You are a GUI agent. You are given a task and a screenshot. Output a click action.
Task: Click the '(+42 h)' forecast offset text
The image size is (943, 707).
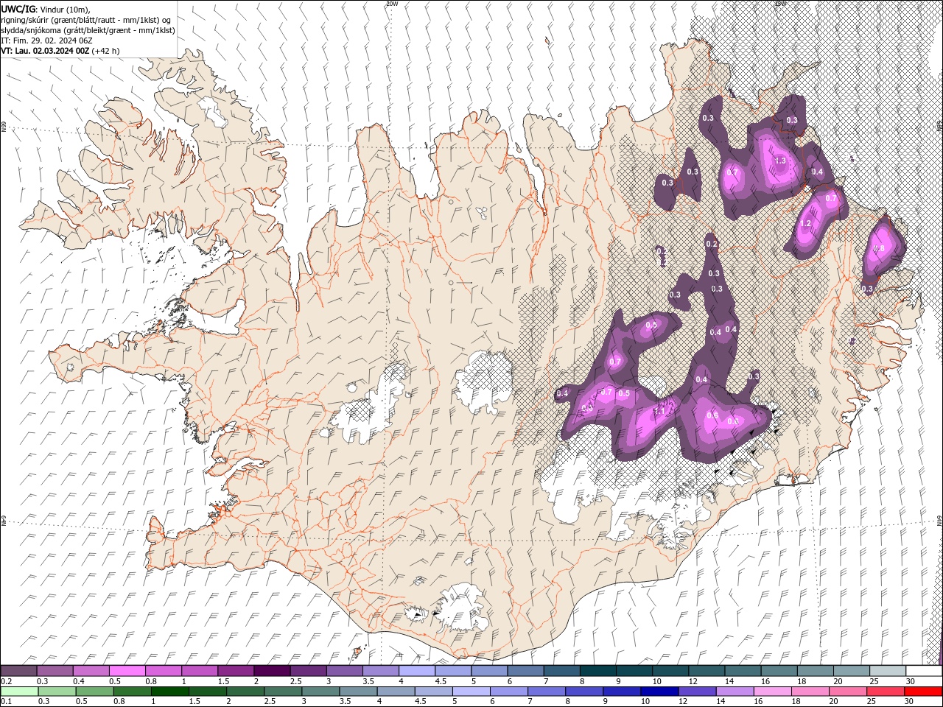pyautogui.click(x=106, y=51)
